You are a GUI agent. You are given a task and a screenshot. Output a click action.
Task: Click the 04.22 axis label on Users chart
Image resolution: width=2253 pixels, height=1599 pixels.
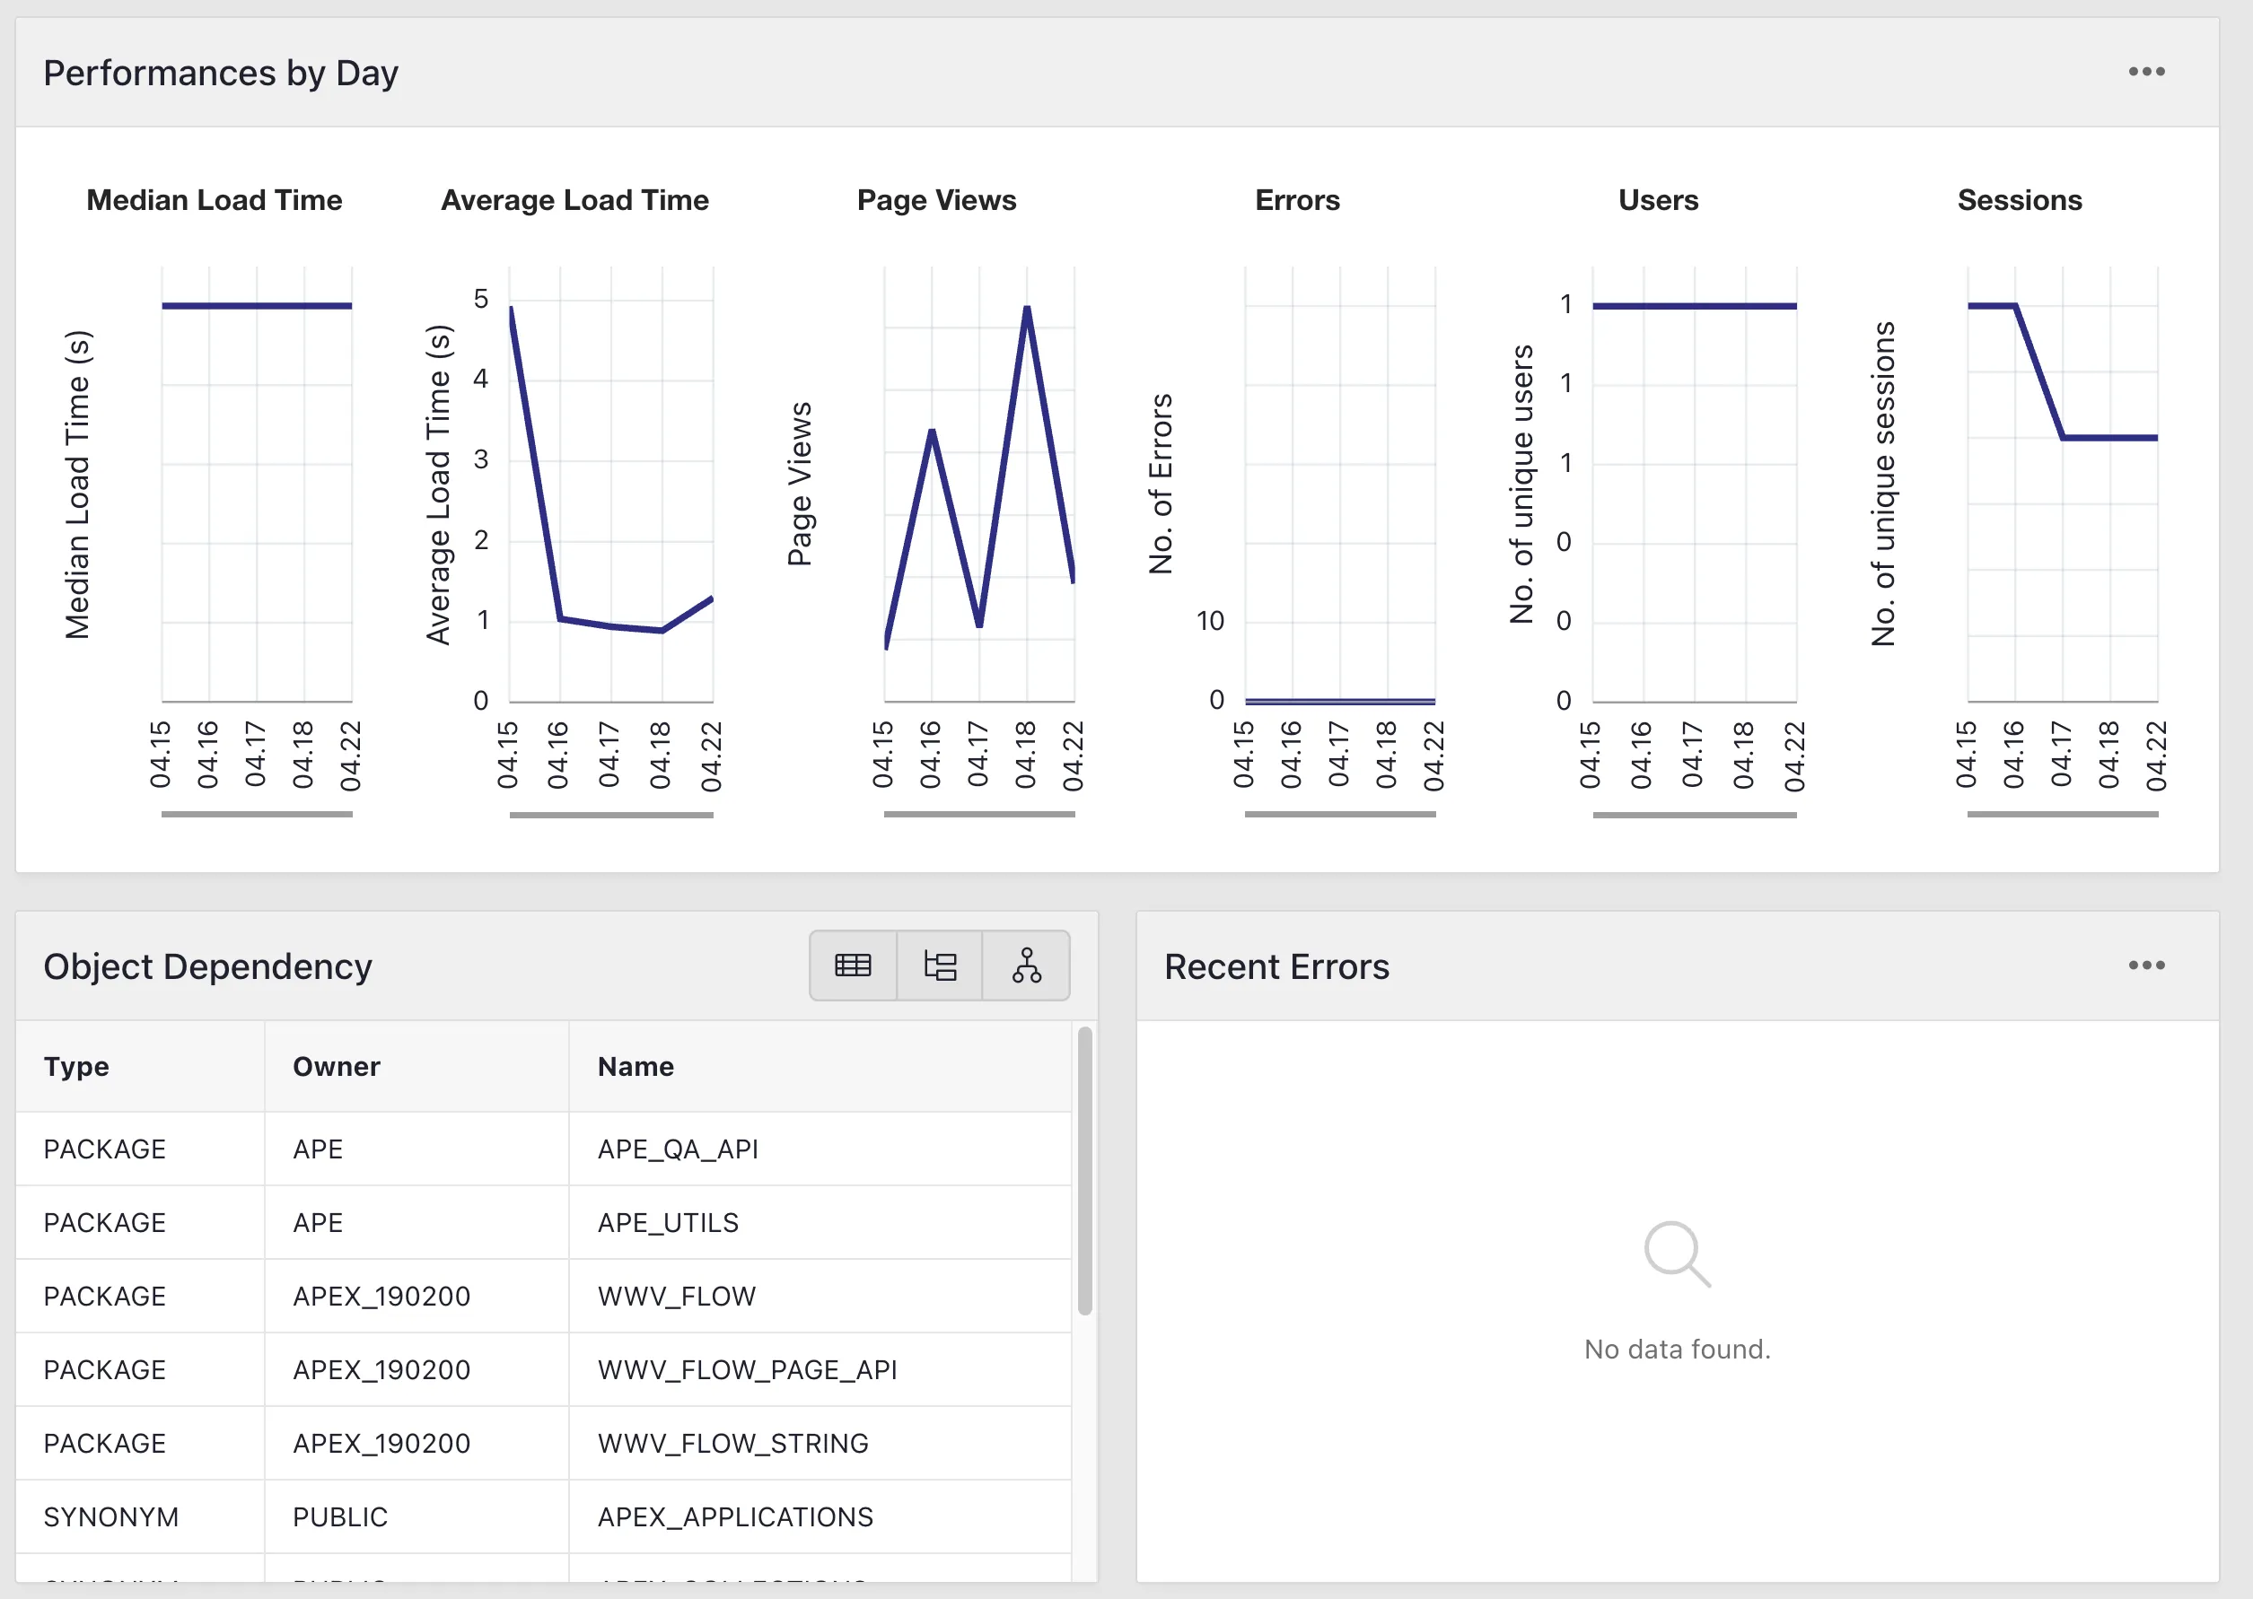click(x=1796, y=755)
